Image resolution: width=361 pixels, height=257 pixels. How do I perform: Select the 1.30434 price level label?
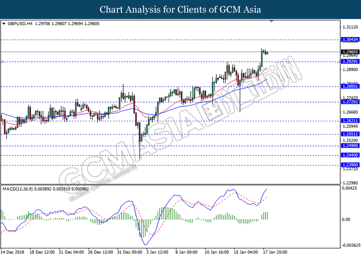pos(350,40)
